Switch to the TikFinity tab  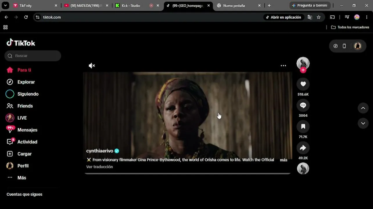[x=35, y=6]
